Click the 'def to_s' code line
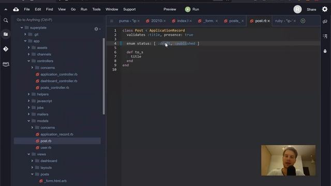The image size is (331, 186). tap(135, 52)
